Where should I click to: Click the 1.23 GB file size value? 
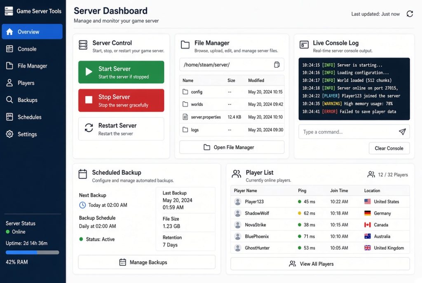(x=171, y=226)
